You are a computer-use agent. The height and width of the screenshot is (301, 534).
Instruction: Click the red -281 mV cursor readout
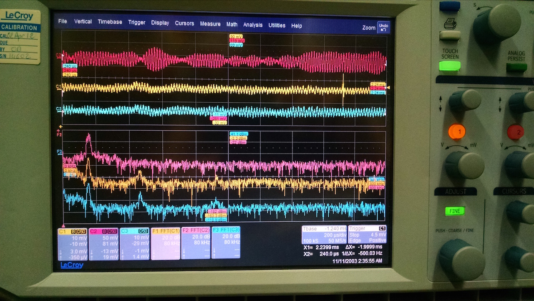(x=219, y=119)
